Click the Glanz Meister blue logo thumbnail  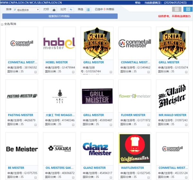(x=97, y=149)
